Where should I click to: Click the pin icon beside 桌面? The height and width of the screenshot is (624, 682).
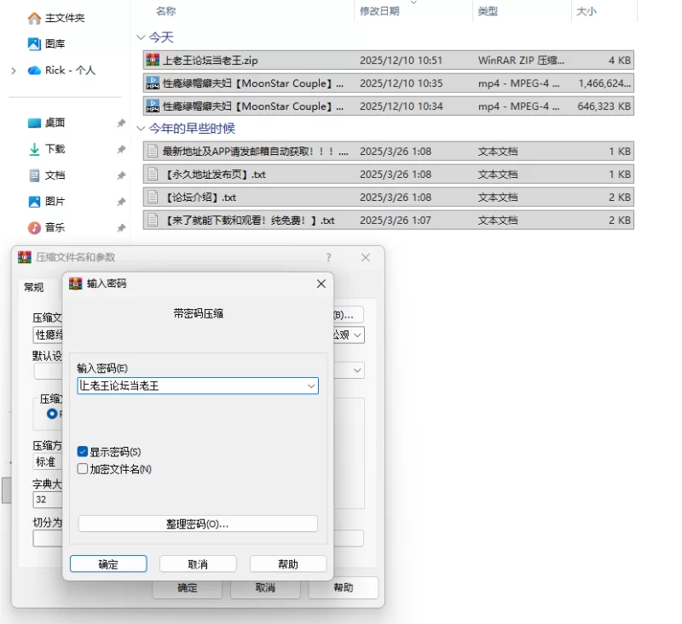pos(121,123)
